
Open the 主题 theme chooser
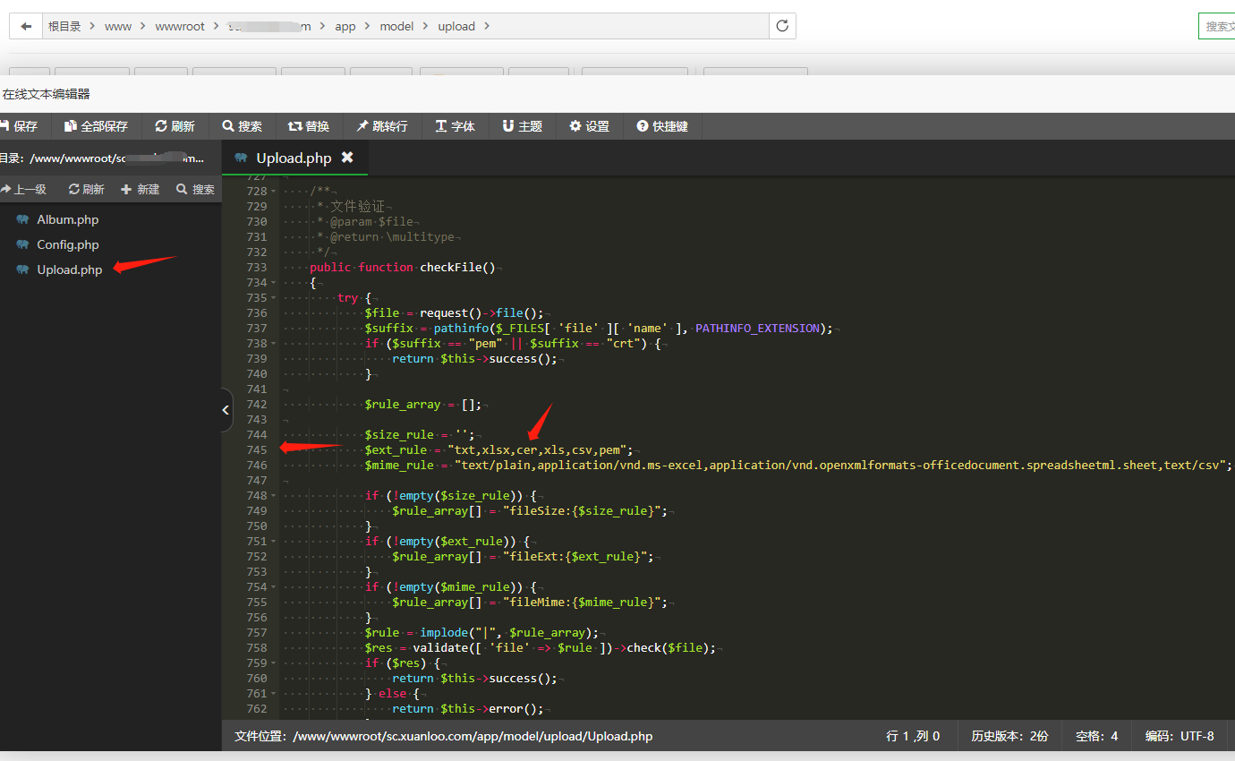click(522, 126)
